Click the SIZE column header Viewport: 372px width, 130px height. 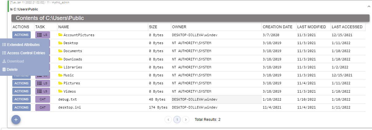(x=153, y=27)
